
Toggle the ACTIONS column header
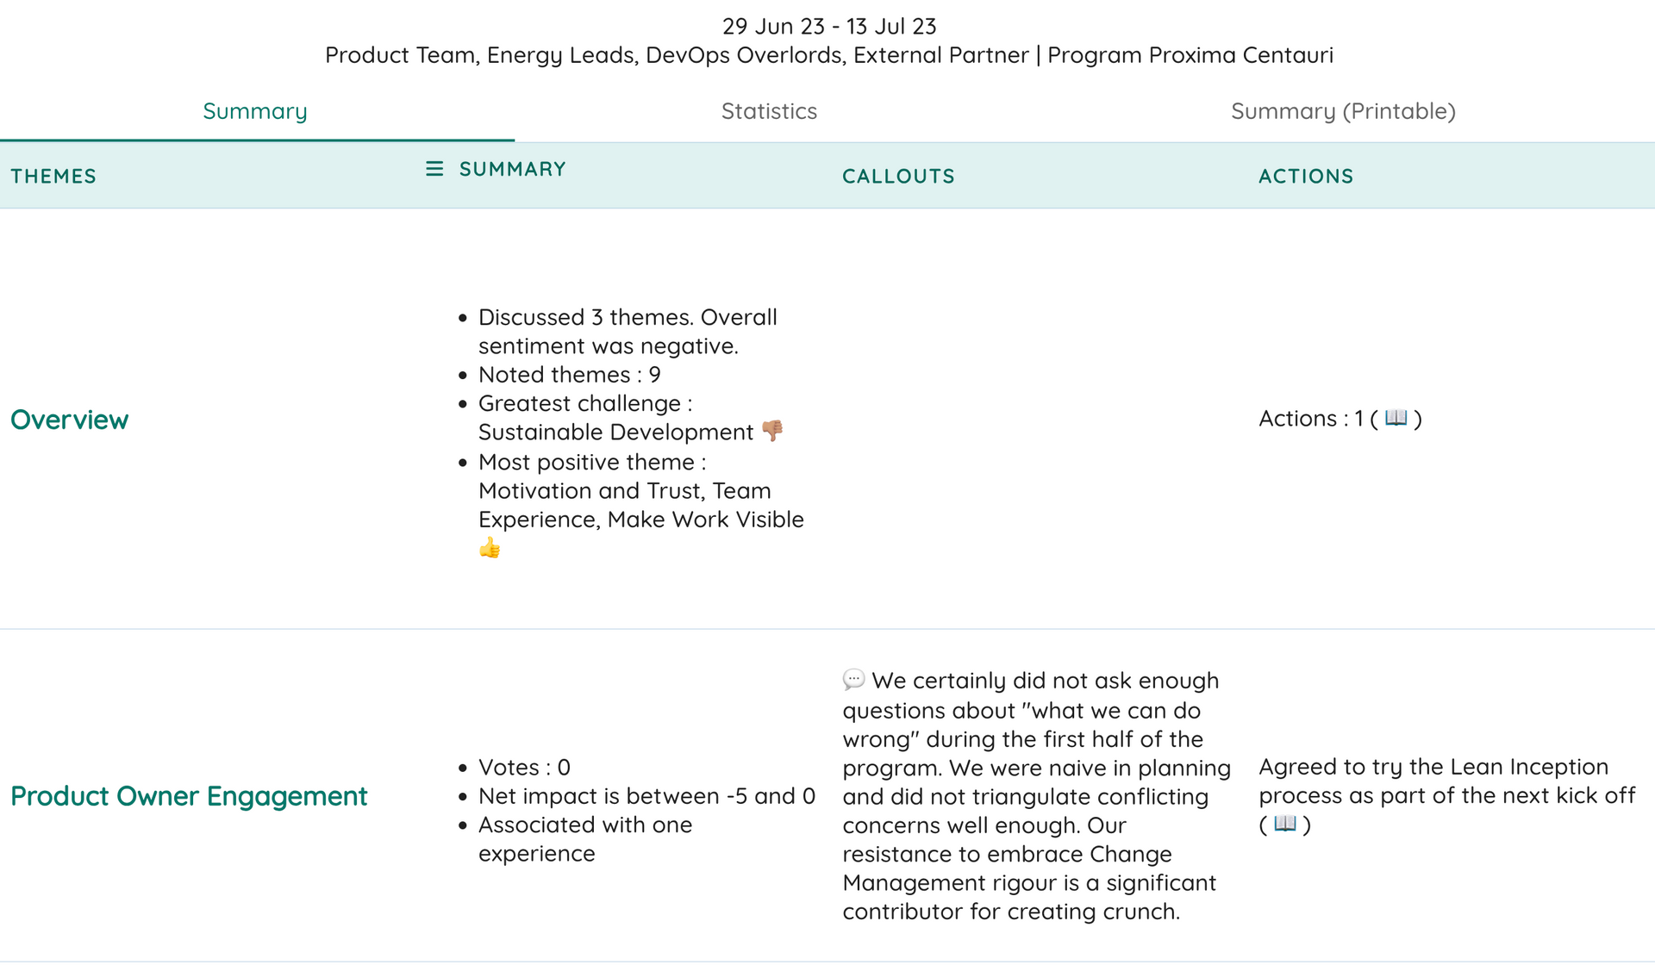1306,176
